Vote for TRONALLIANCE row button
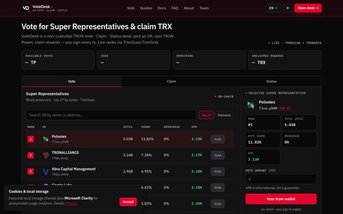The image size is (343, 214). [x=217, y=155]
